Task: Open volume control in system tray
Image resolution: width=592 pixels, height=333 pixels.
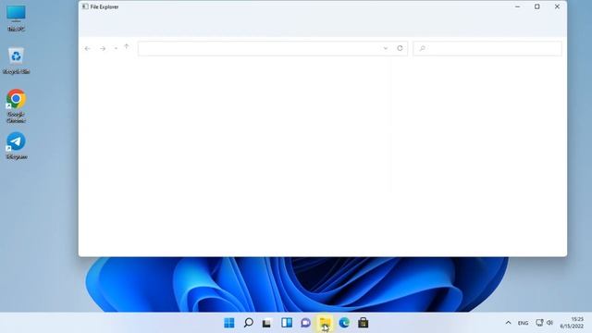Action: coord(549,323)
